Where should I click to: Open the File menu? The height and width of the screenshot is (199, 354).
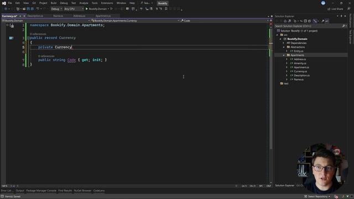click(x=10, y=3)
